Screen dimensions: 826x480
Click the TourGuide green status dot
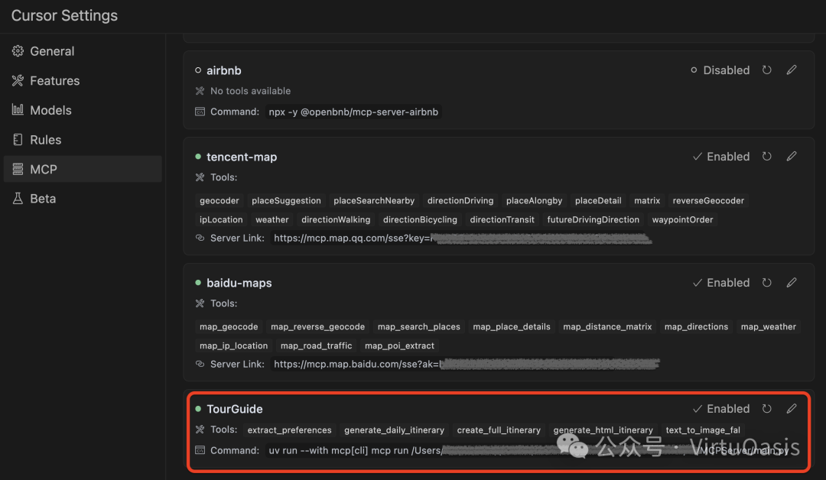(198, 409)
